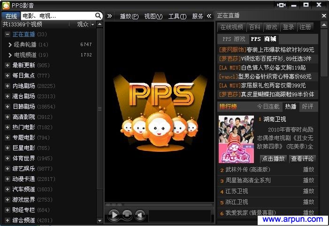Select the 游戏 tab

click(x=271, y=27)
